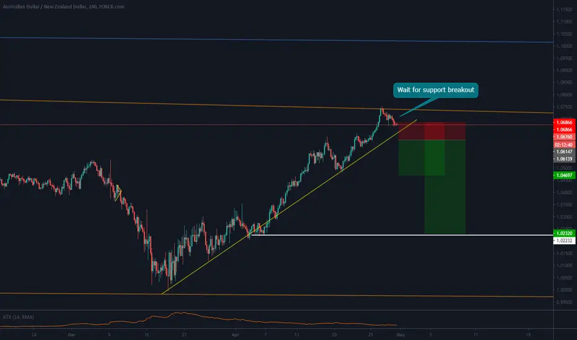Click the '23' date on time axis
Image resolution: width=577 pixels, height=340 pixels.
pyautogui.click(x=184, y=335)
